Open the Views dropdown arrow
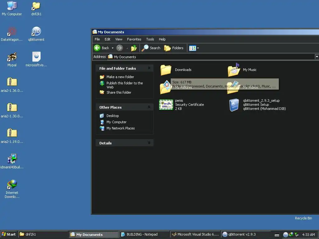Screen dimensions: 319x239 tap(198, 48)
